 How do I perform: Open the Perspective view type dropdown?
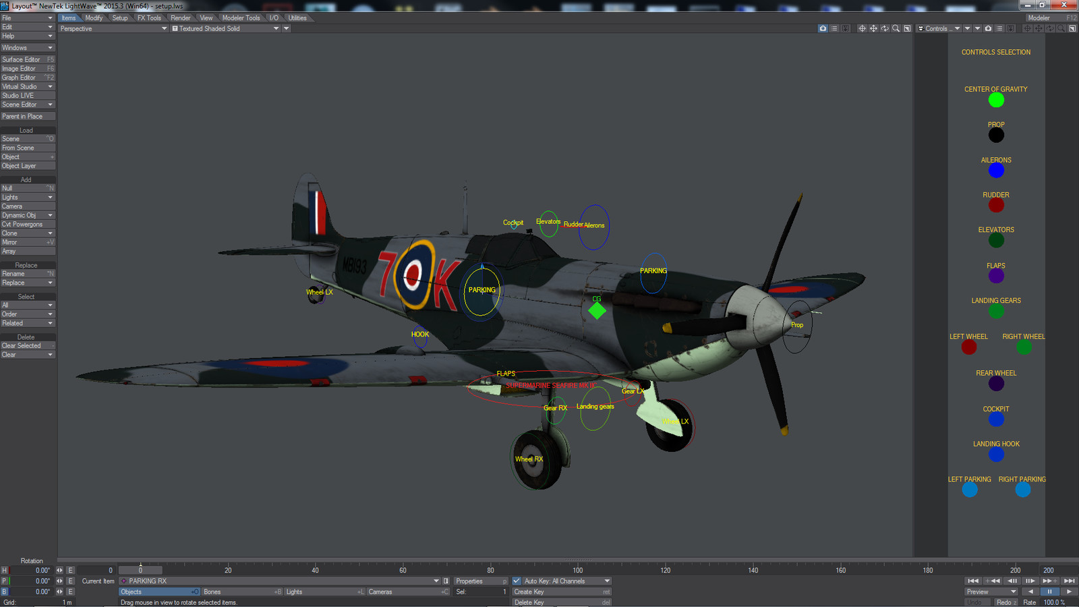tap(113, 28)
